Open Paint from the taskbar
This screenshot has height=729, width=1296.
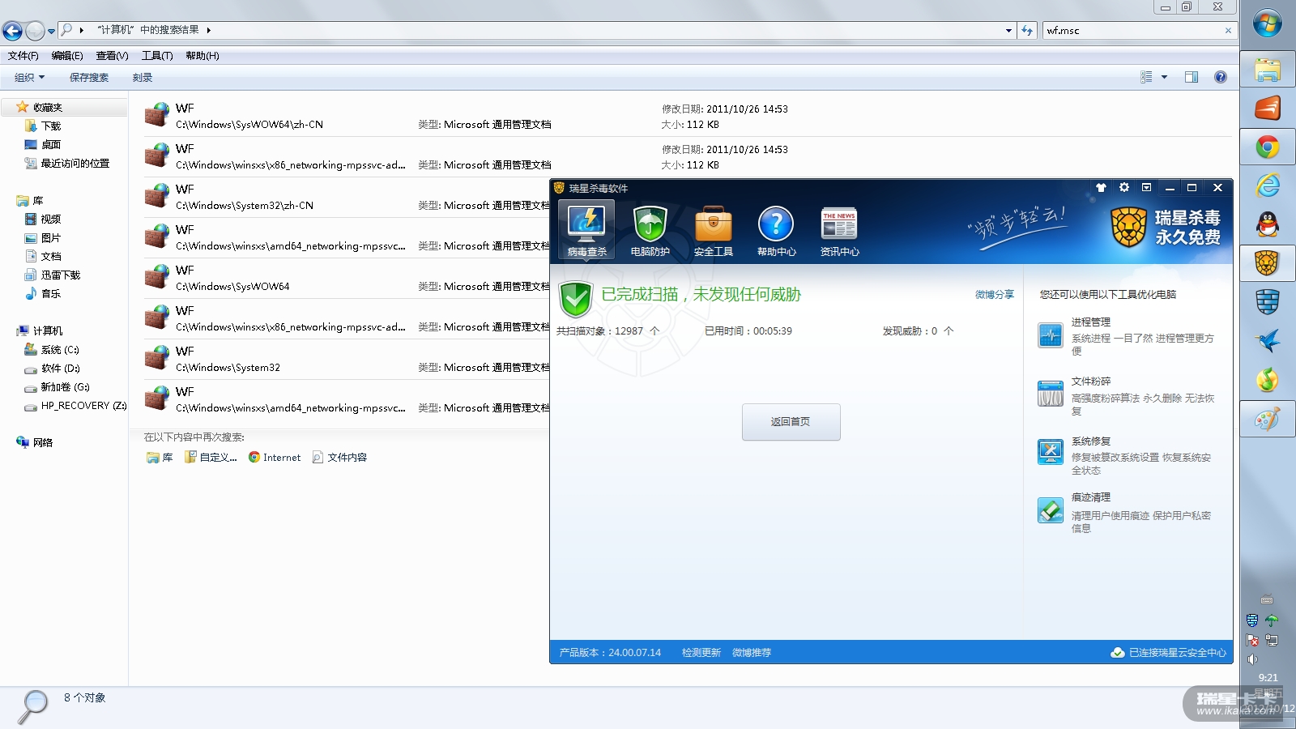coord(1268,419)
